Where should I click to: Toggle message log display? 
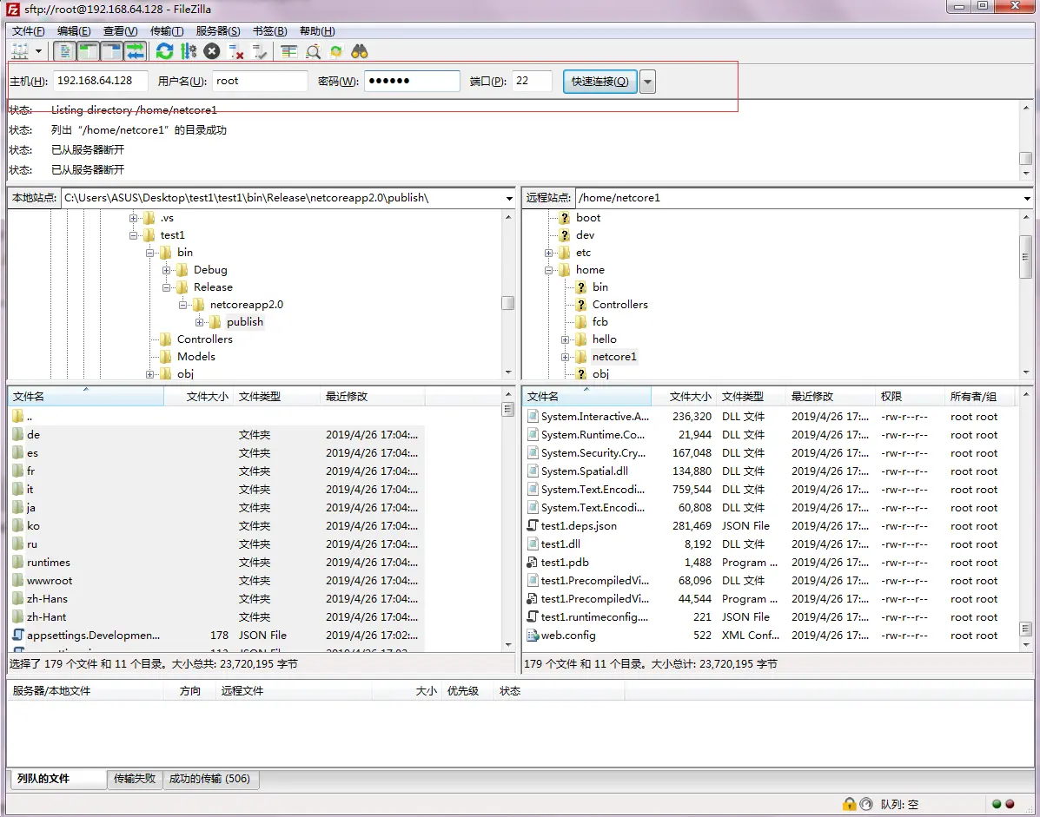(x=64, y=51)
